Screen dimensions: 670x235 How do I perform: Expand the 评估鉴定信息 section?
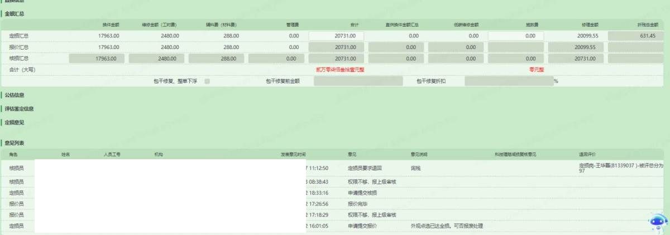pos(19,109)
